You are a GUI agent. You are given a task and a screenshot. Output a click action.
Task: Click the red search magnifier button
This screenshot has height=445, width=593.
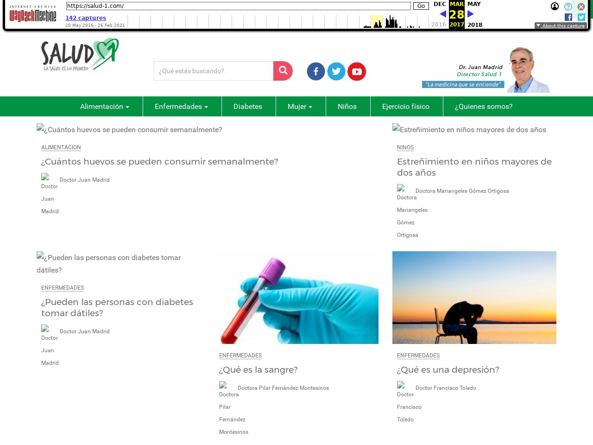(x=283, y=71)
